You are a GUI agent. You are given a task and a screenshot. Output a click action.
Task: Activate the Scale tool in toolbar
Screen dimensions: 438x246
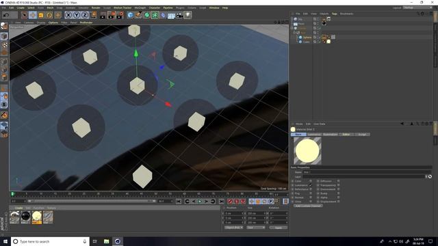(41, 15)
